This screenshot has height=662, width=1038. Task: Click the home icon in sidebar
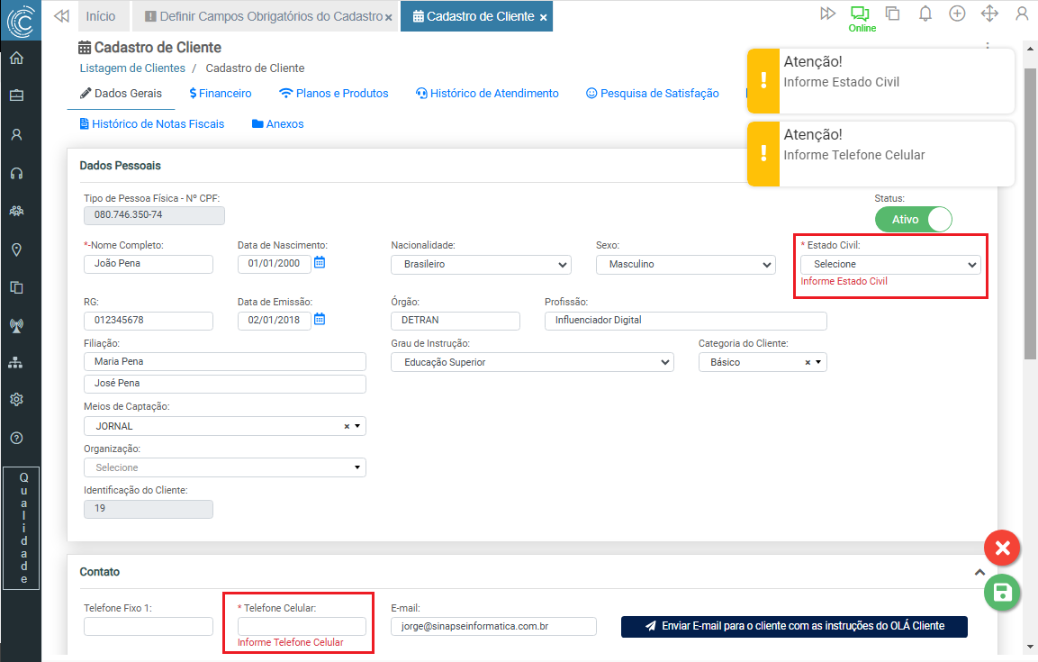click(16, 59)
